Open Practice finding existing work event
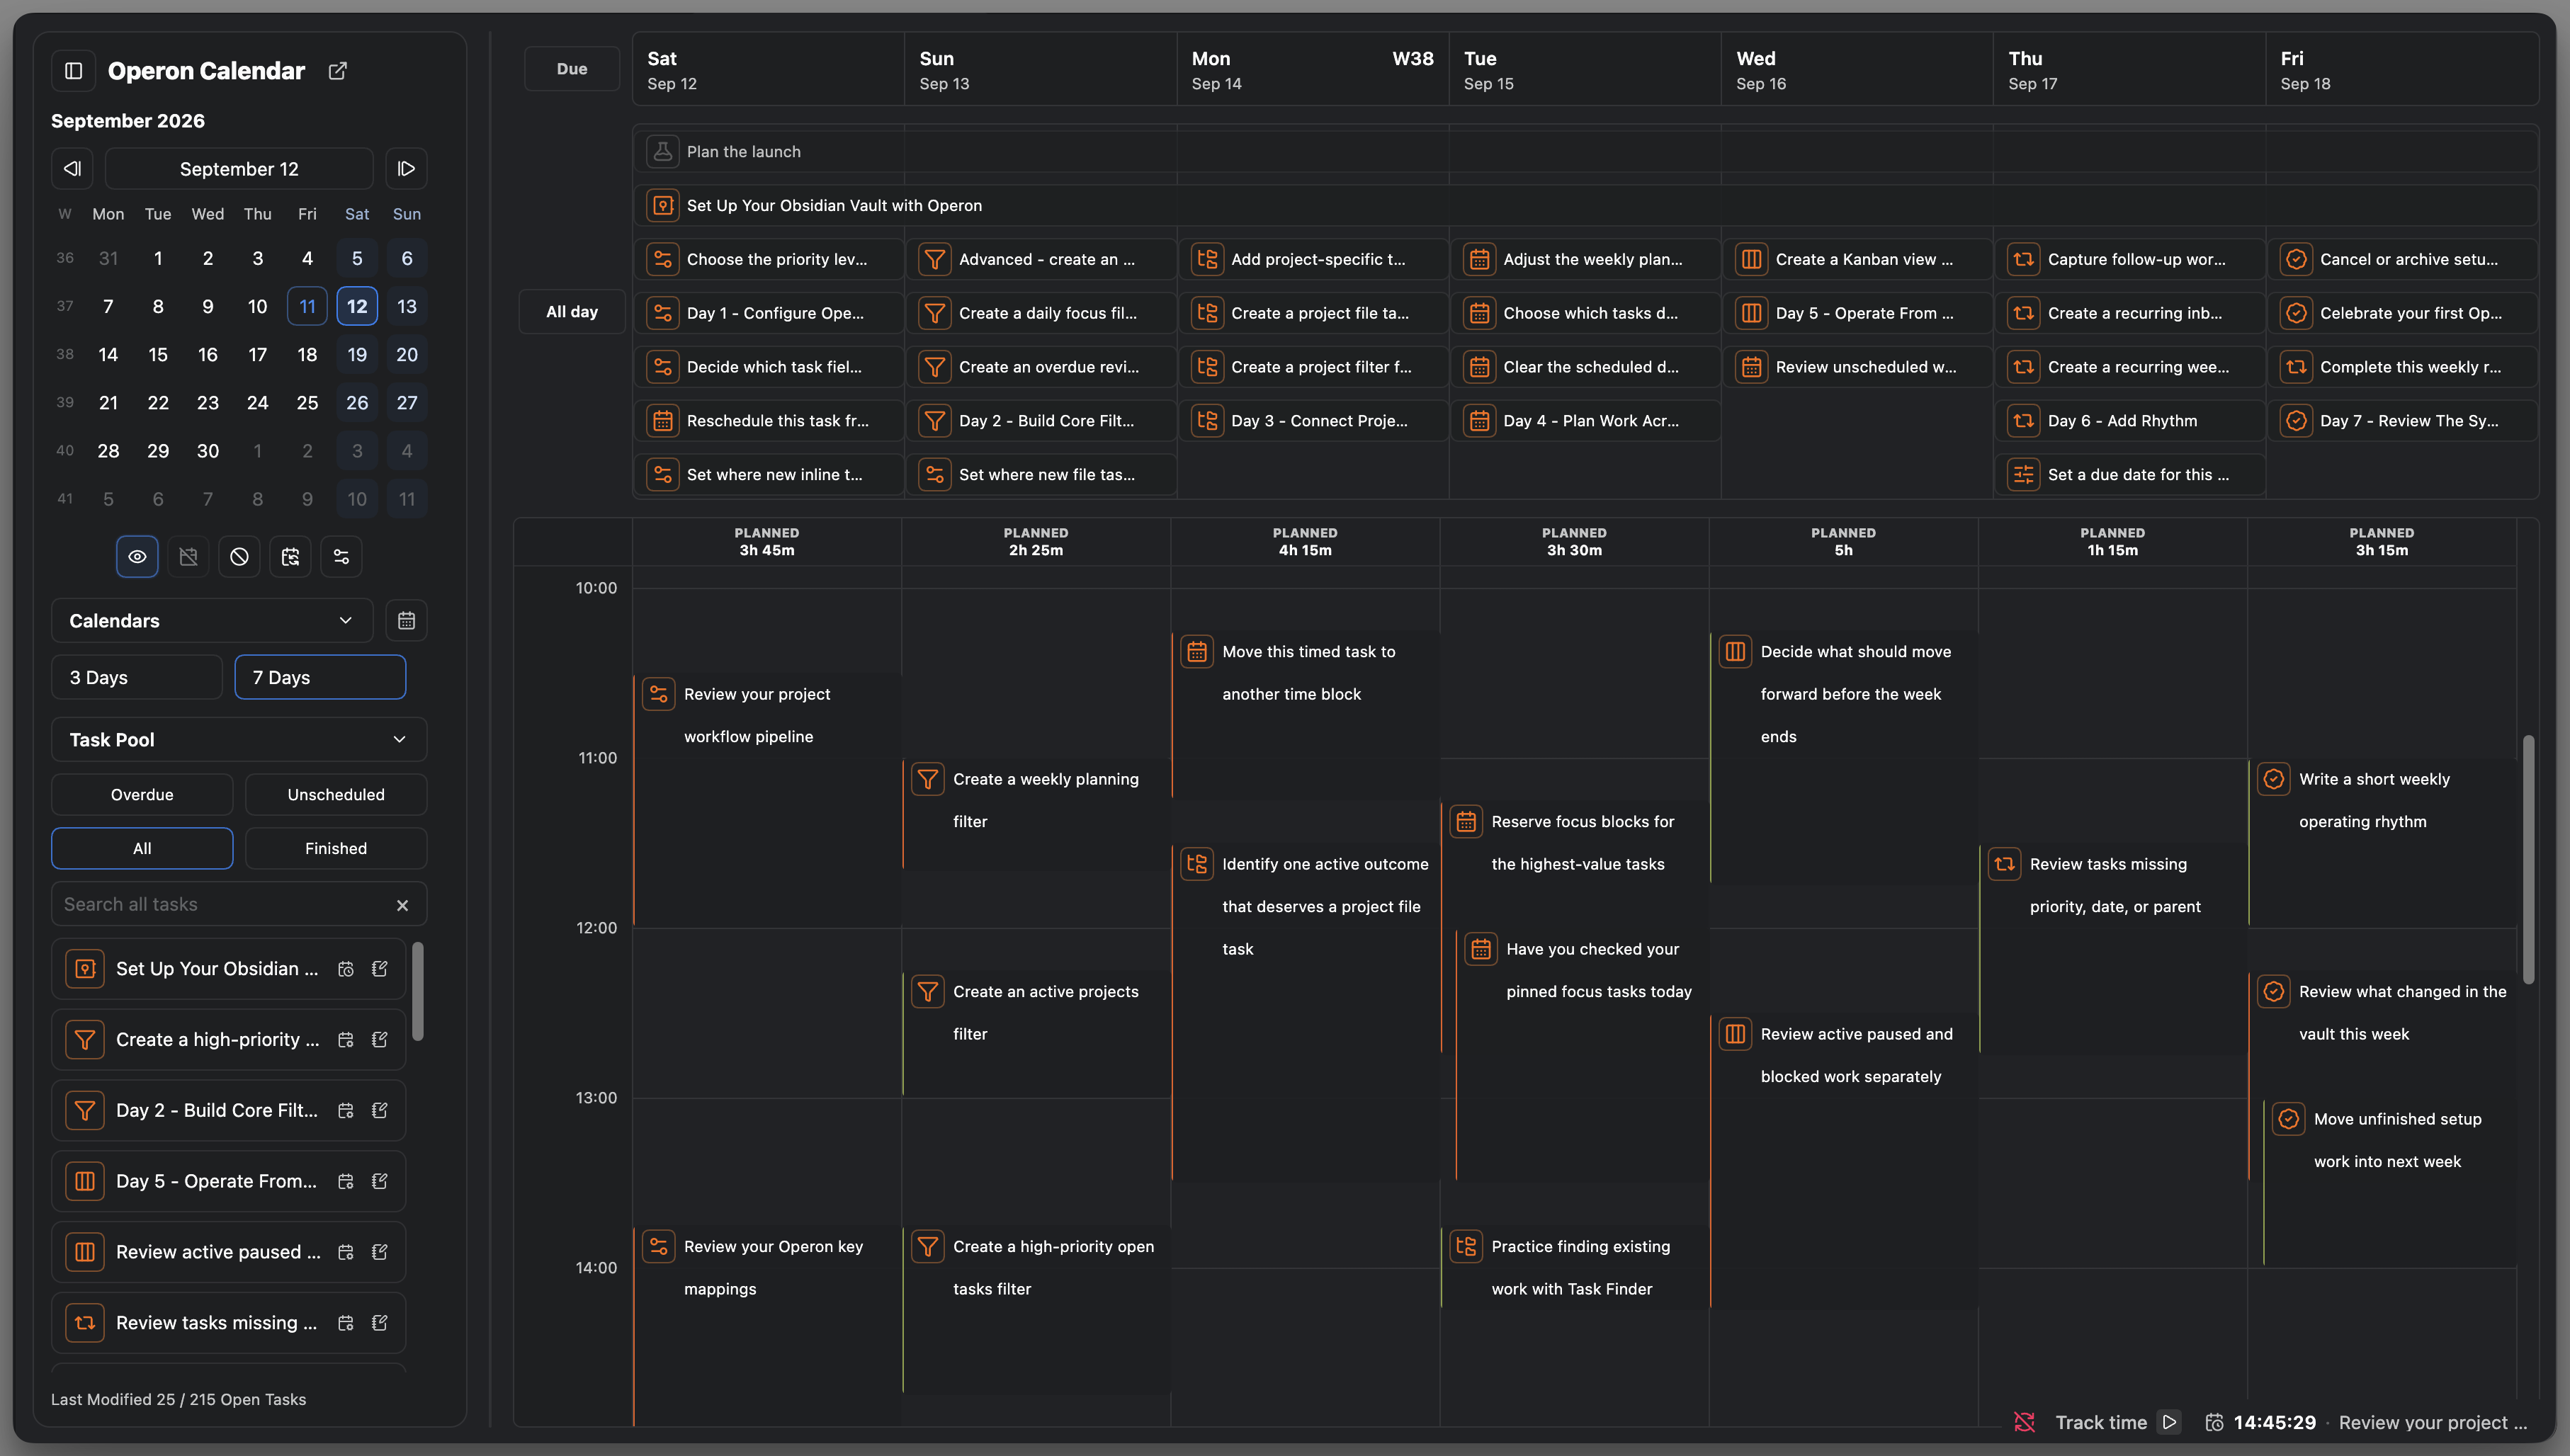Viewport: 2570px width, 1456px height. tap(1575, 1266)
